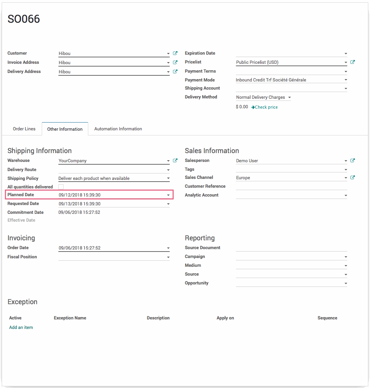370x388 pixels.
Task: Expand the Medium dropdown
Action: click(346, 265)
